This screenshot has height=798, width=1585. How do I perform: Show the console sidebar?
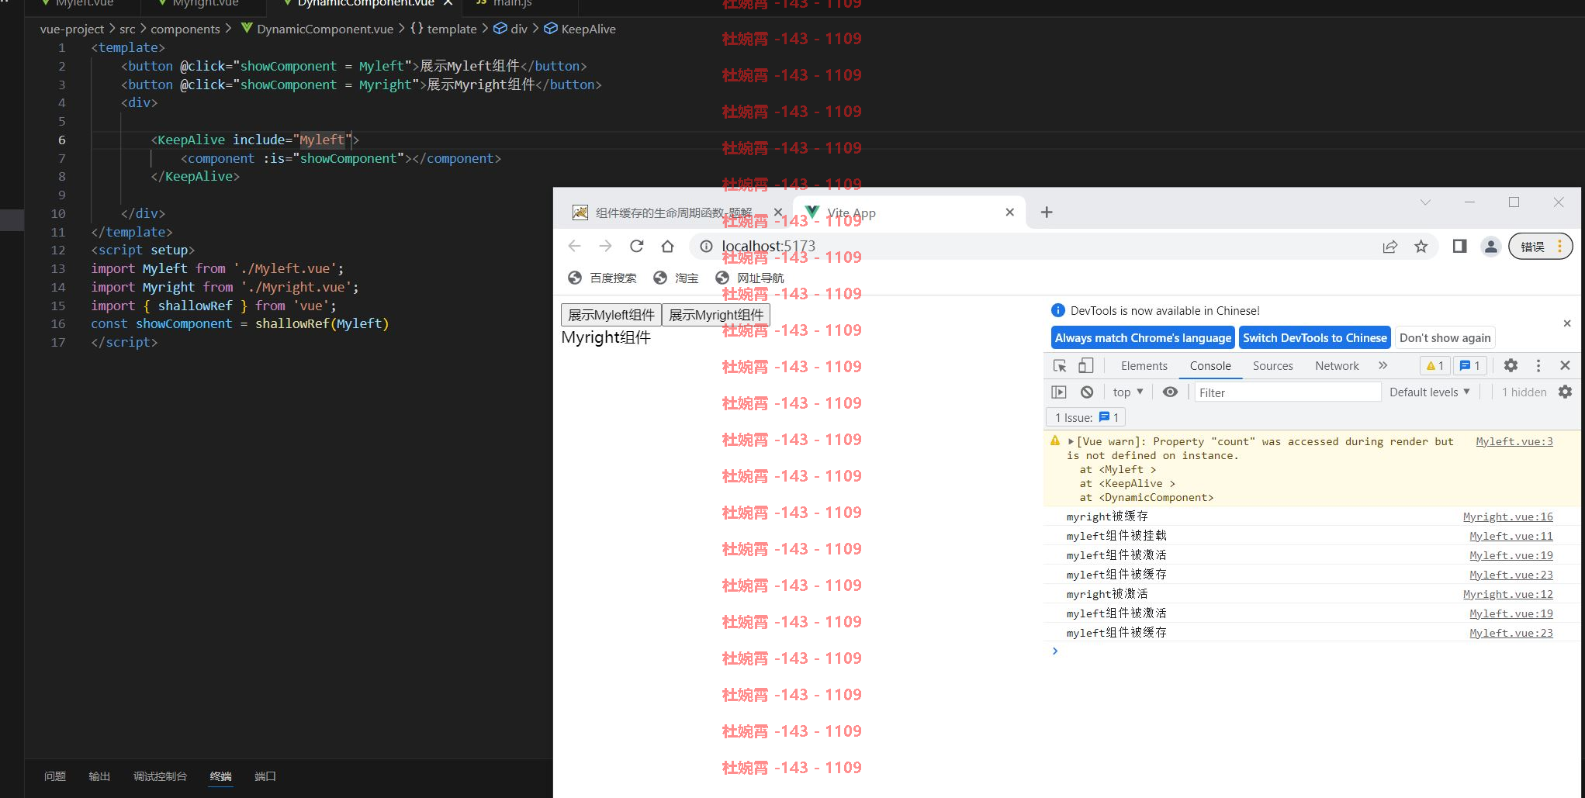coord(1059,392)
